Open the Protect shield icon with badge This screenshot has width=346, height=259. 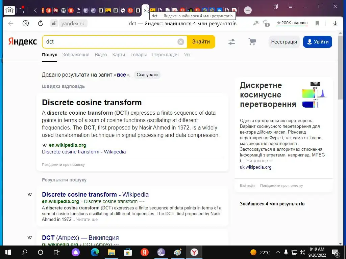click(266, 23)
